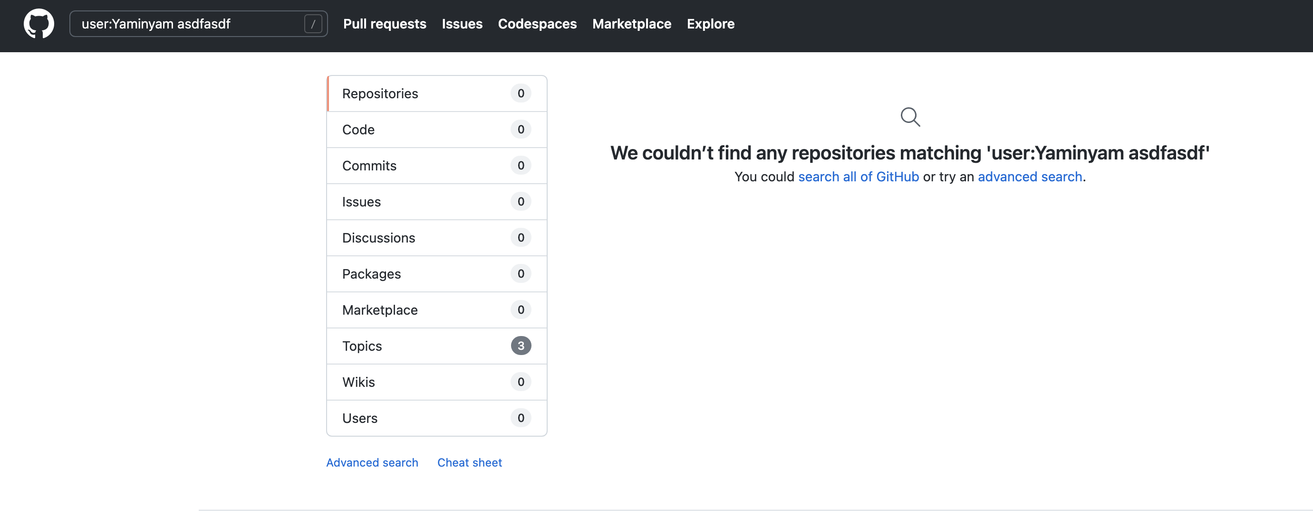
Task: Open 'advanced search' link in the message
Action: 1030,177
